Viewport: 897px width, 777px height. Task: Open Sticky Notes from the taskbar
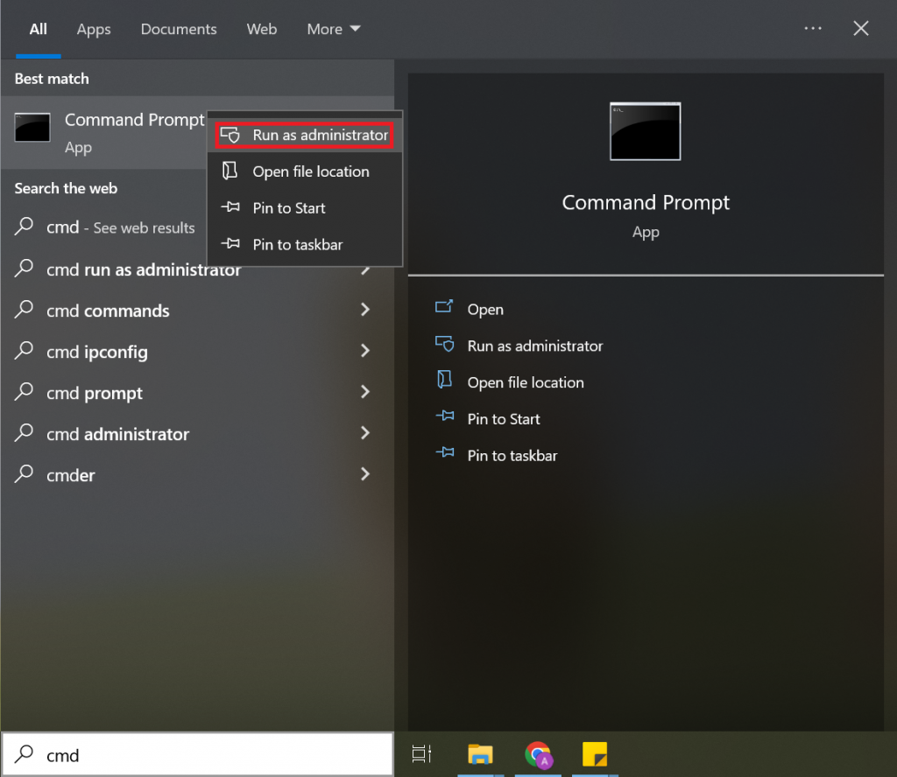coord(596,754)
